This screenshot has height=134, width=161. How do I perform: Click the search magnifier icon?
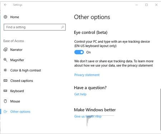pos(63,27)
